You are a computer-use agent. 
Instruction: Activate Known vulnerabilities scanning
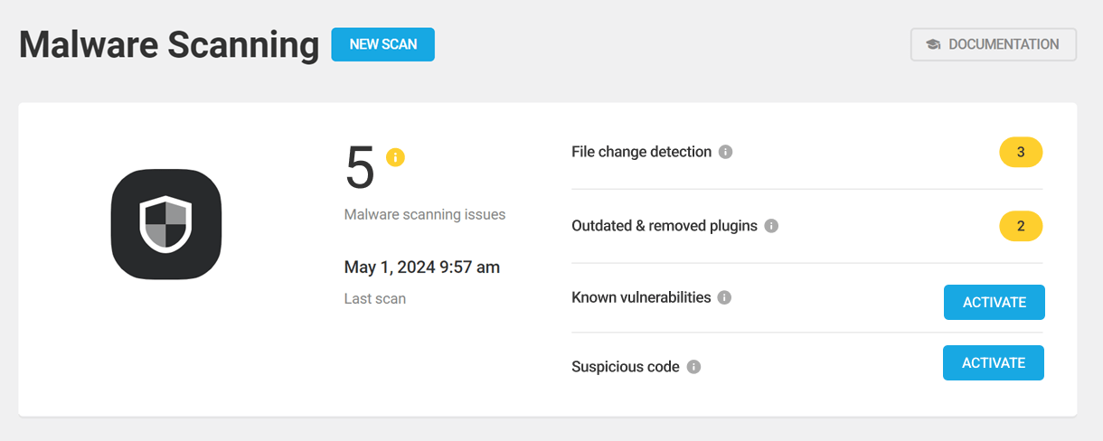pyautogui.click(x=995, y=302)
